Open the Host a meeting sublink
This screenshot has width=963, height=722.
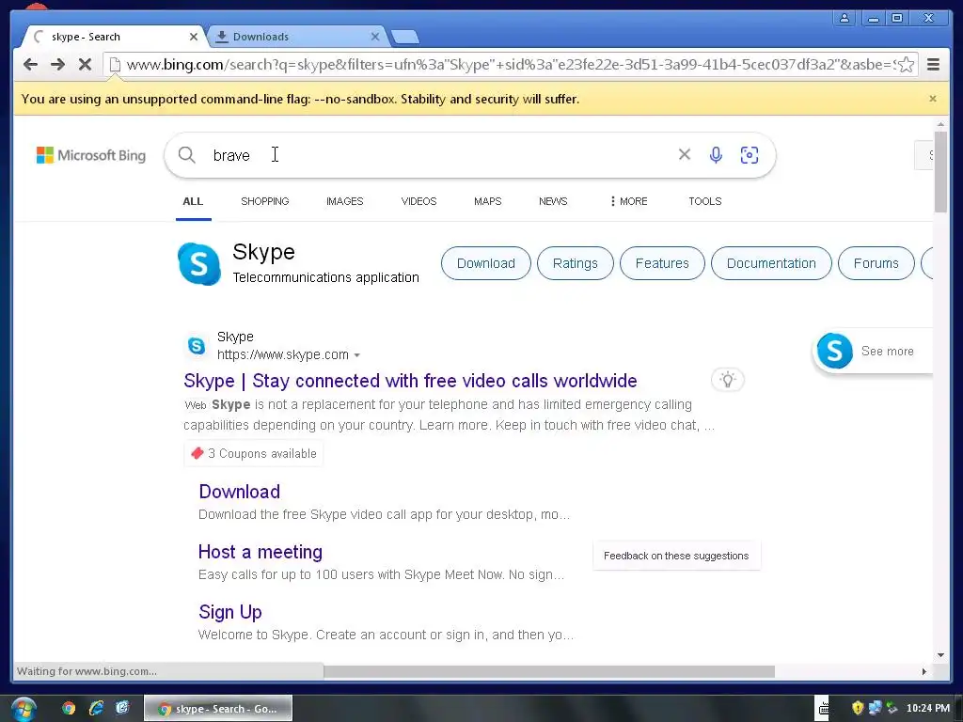pyautogui.click(x=260, y=552)
